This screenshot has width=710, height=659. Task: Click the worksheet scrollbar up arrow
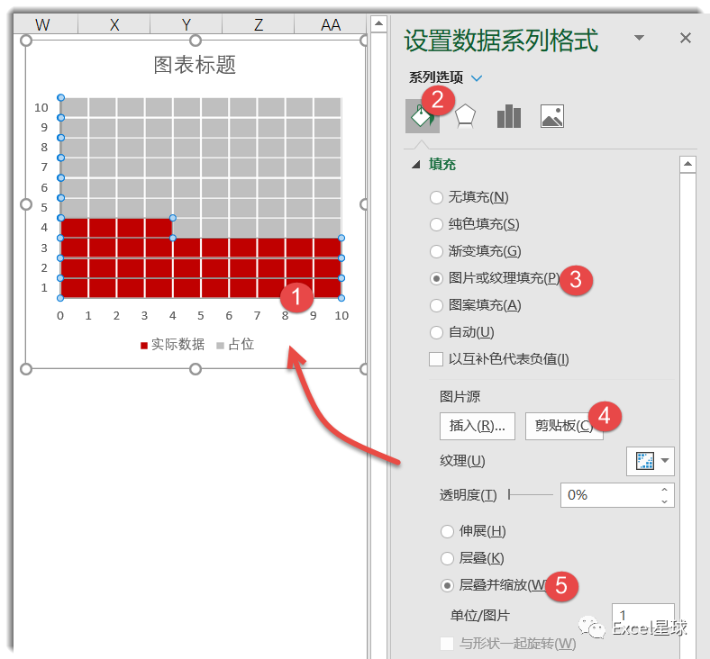(378, 23)
